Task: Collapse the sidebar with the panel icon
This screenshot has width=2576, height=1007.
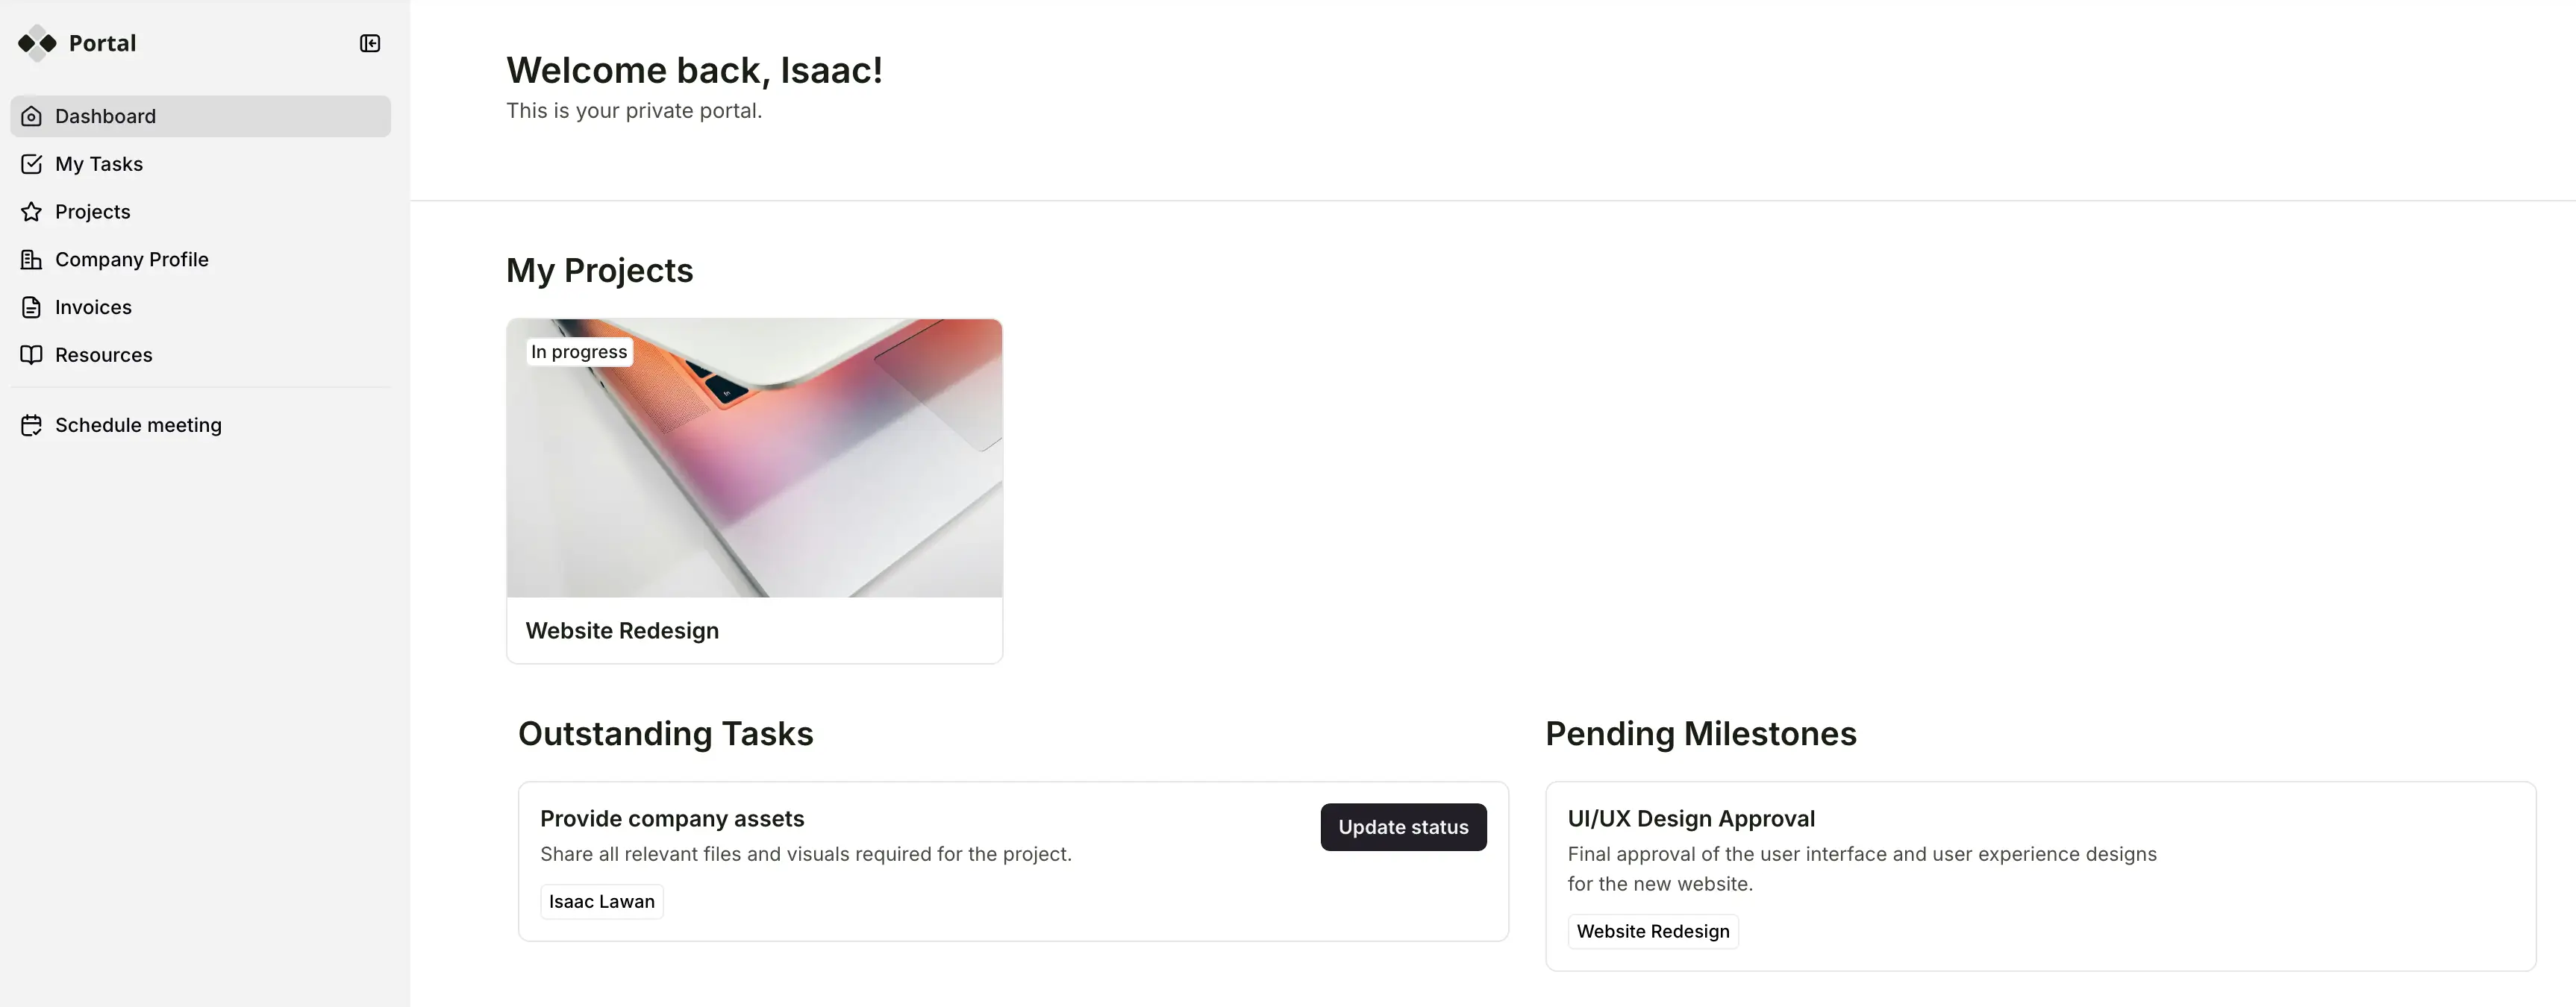Action: click(369, 43)
